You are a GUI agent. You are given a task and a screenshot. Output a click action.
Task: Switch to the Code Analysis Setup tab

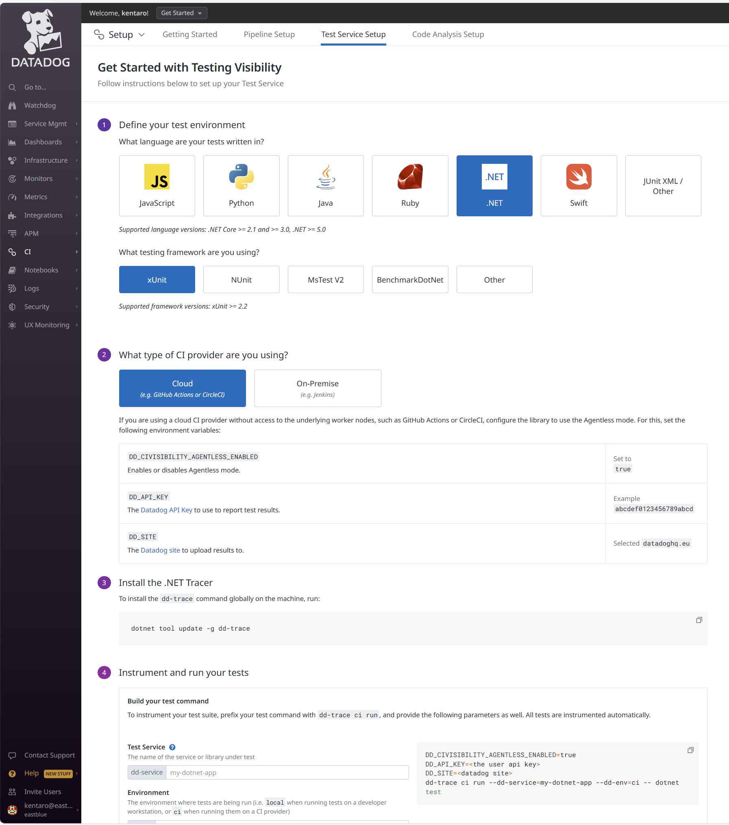448,35
